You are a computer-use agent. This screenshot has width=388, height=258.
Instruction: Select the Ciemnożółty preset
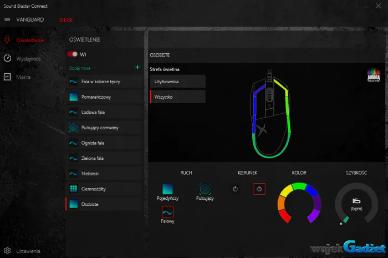pyautogui.click(x=105, y=189)
